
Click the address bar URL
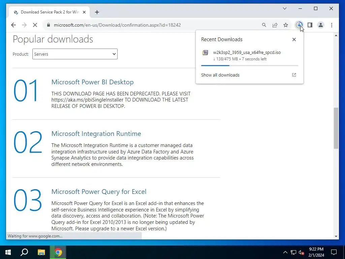117,25
